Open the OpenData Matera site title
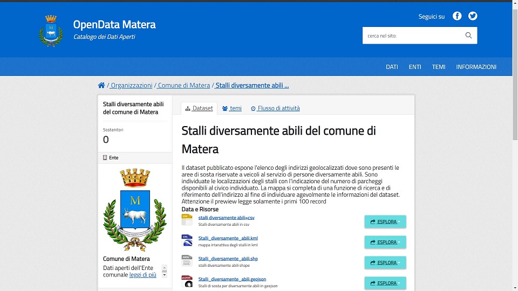This screenshot has width=518, height=291. click(x=114, y=24)
